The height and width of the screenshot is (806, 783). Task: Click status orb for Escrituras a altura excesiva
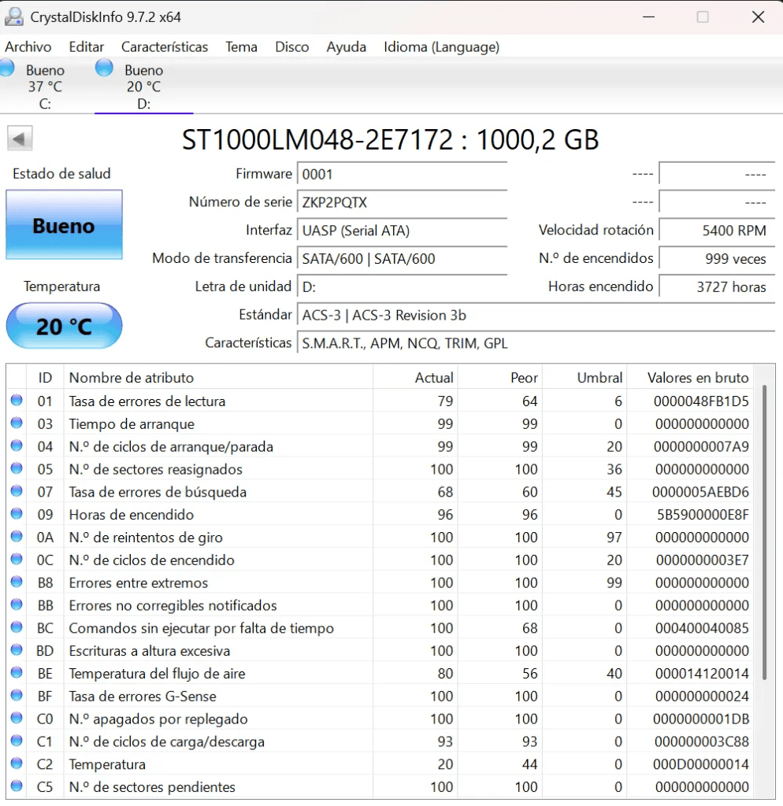coord(17,649)
